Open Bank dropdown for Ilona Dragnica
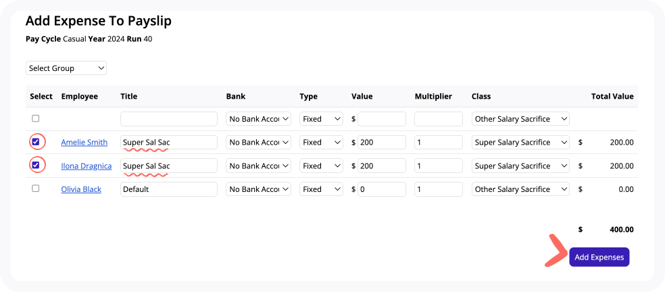Image resolution: width=665 pixels, height=292 pixels. pyautogui.click(x=259, y=166)
